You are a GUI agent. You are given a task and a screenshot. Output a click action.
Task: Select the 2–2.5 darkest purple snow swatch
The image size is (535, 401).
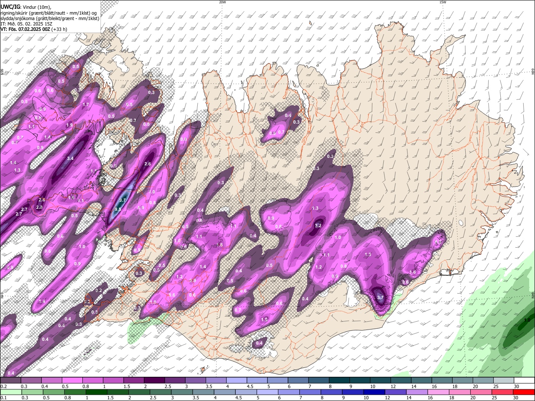(x=154, y=381)
